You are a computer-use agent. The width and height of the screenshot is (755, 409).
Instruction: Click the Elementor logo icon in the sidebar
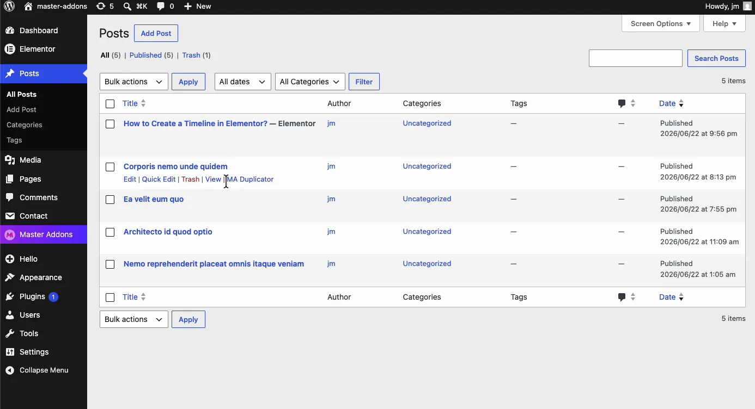click(10, 49)
